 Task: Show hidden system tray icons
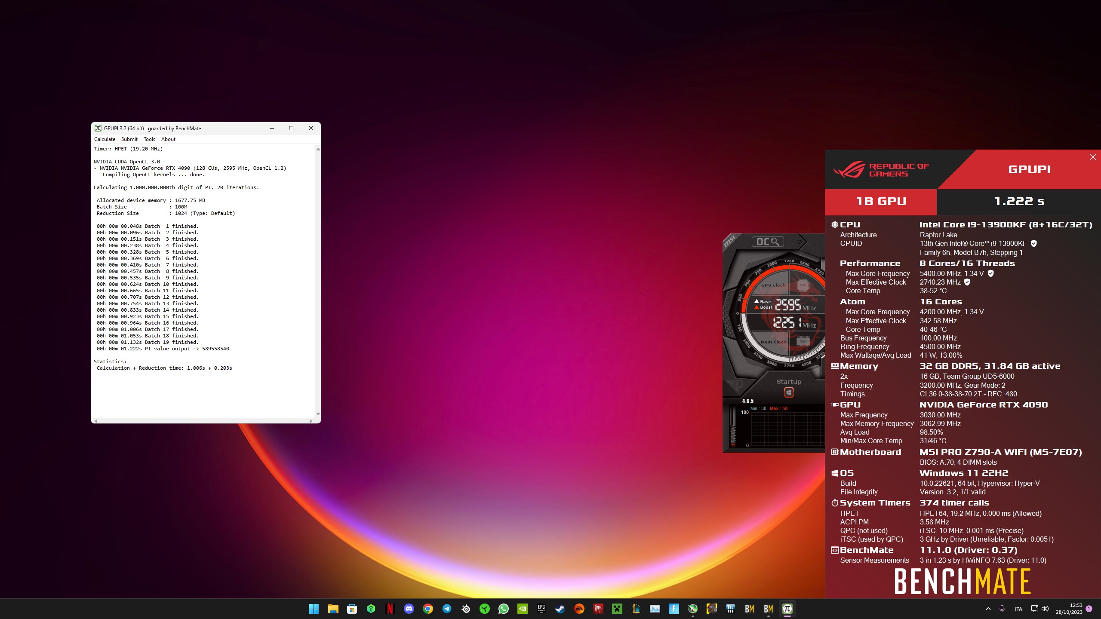988,609
